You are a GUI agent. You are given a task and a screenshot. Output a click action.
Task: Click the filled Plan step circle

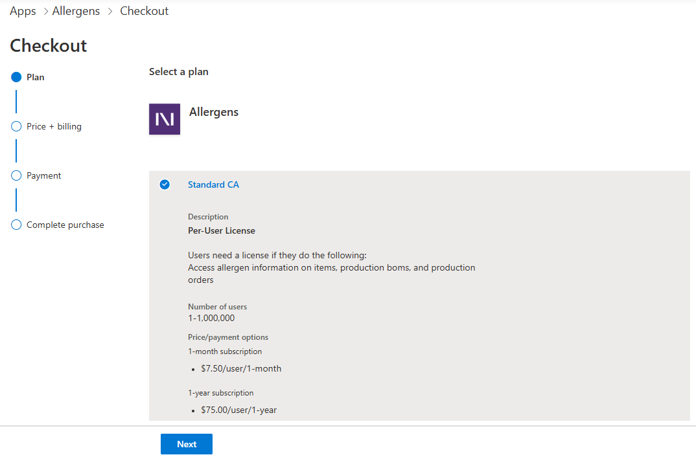(x=17, y=77)
